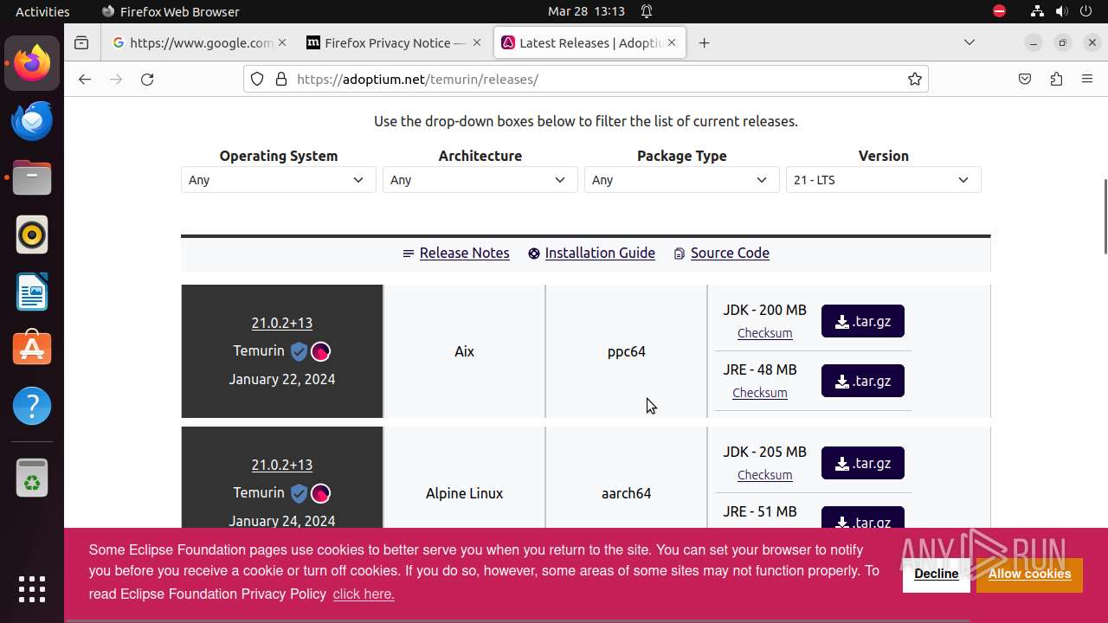Open Alpine Linux version 21.0.2+13 link
The height and width of the screenshot is (623, 1108).
(x=282, y=465)
